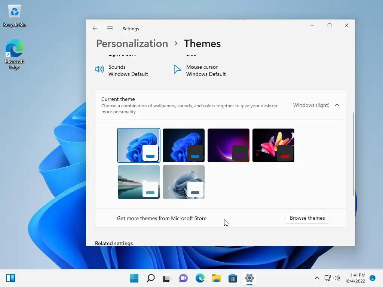Screen dimensions: 383x287
Task: Click the Related settings heading
Action: 114,243
